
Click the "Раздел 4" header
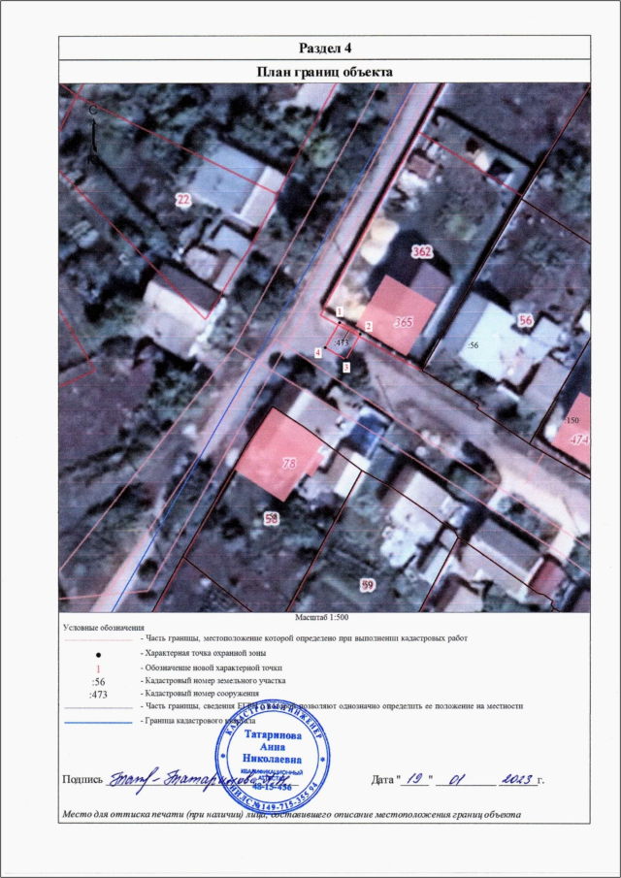(x=323, y=49)
